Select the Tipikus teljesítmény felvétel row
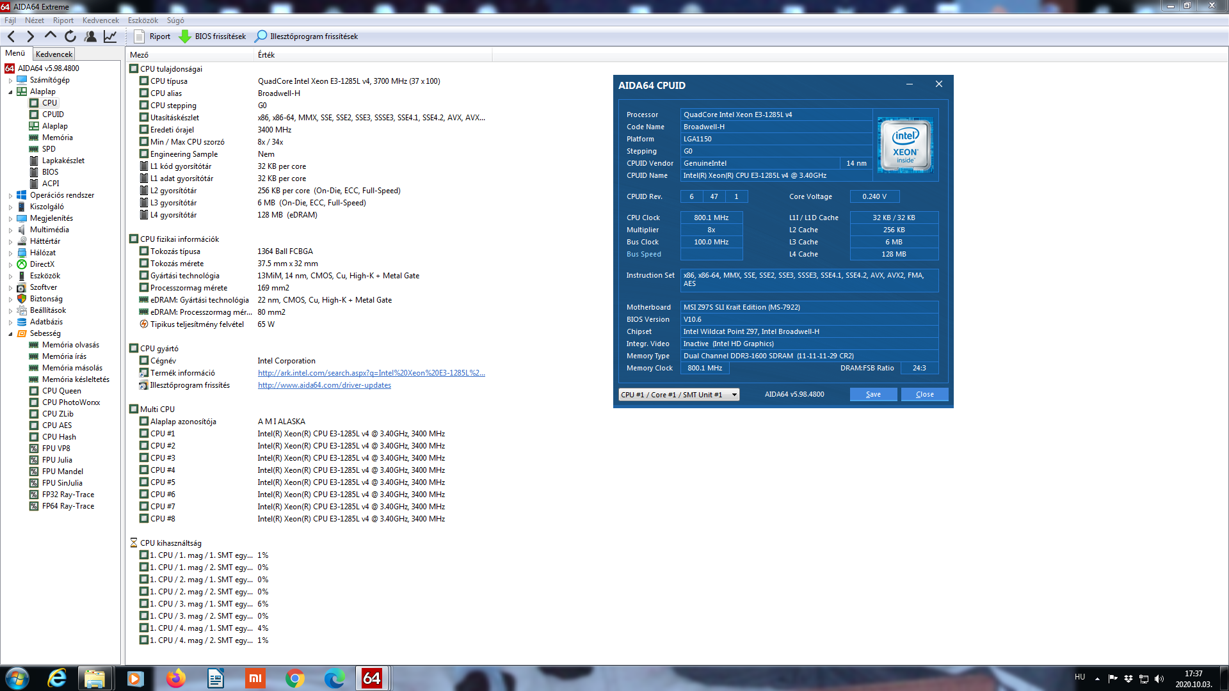The image size is (1229, 691). click(308, 324)
